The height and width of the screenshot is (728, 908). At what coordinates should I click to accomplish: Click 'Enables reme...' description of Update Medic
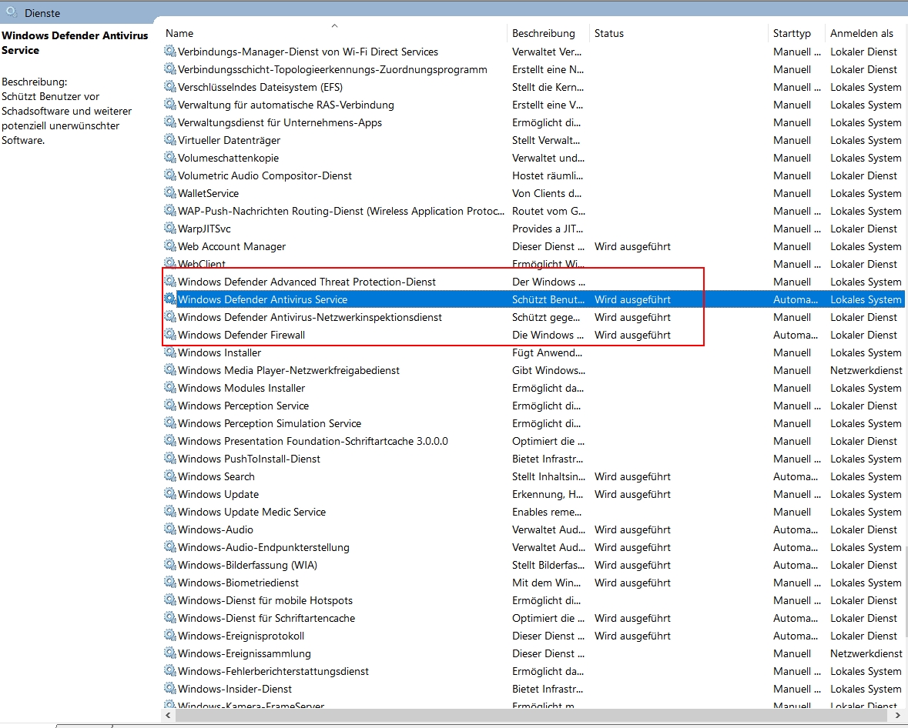547,512
